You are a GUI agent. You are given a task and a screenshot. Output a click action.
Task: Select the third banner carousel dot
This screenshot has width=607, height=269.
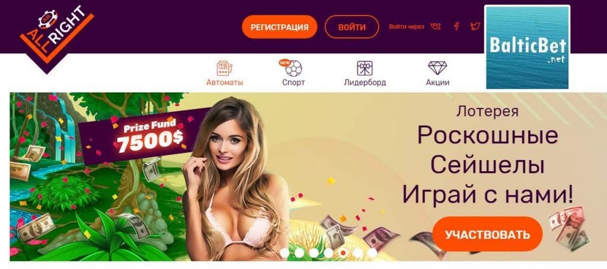pos(314,253)
